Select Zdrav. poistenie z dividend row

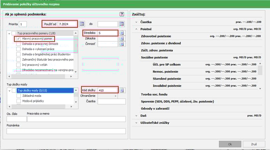(201, 43)
